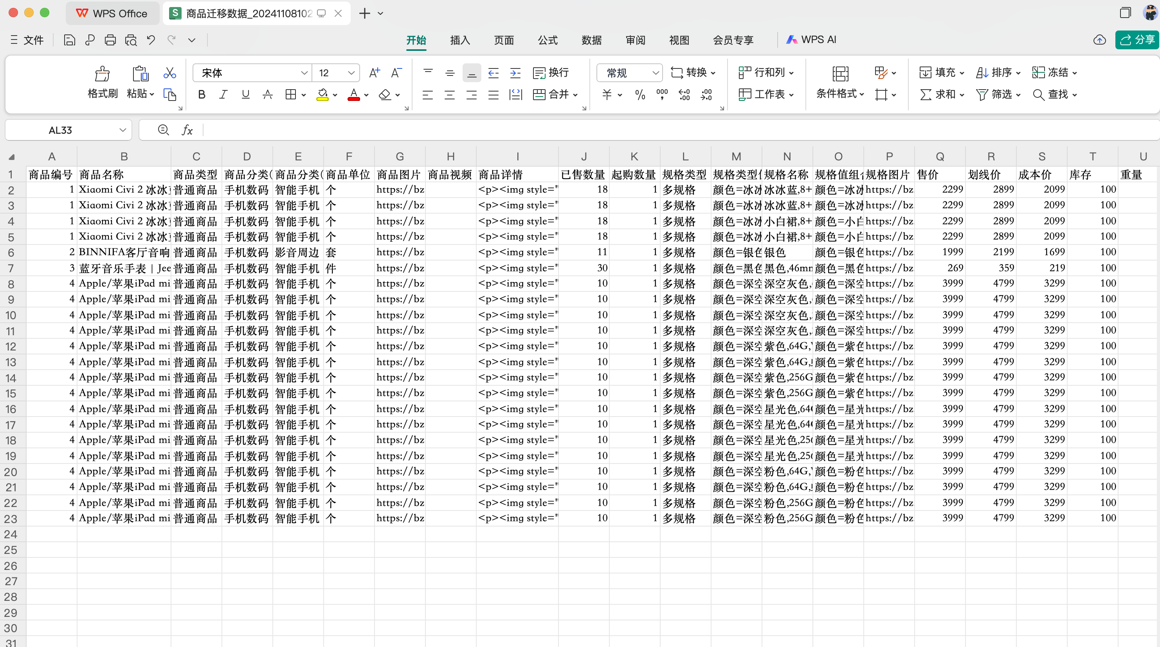
Task: Click the Undo arrow icon
Action: (151, 40)
